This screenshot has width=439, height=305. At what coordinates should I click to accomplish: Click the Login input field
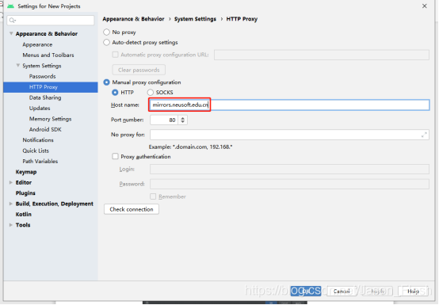289,170
